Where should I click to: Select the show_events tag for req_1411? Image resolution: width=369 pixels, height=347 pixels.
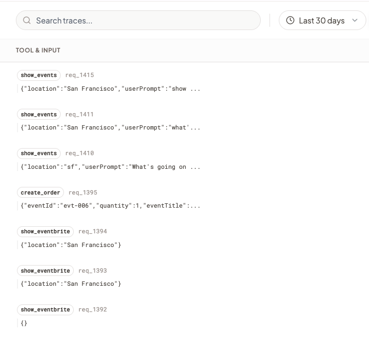tap(39, 115)
